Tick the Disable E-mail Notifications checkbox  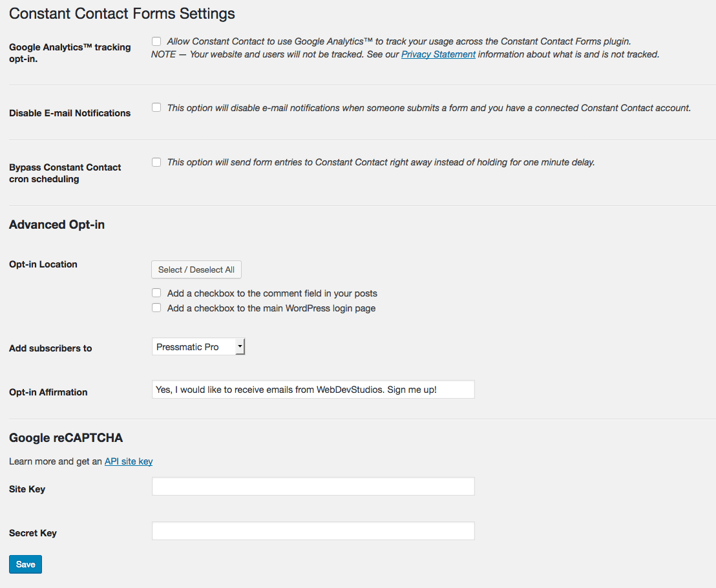156,108
